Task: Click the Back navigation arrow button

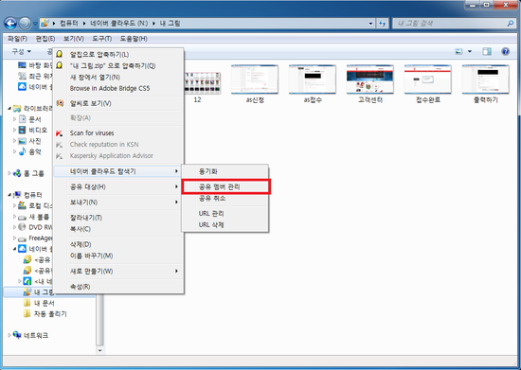Action: coord(10,24)
